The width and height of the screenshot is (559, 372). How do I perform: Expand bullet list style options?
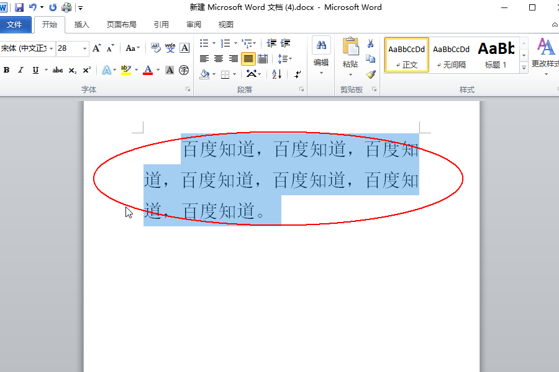point(214,43)
